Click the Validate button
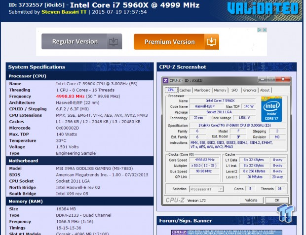Image resolution: width=306 pixels, height=235 pixels. 251,201
